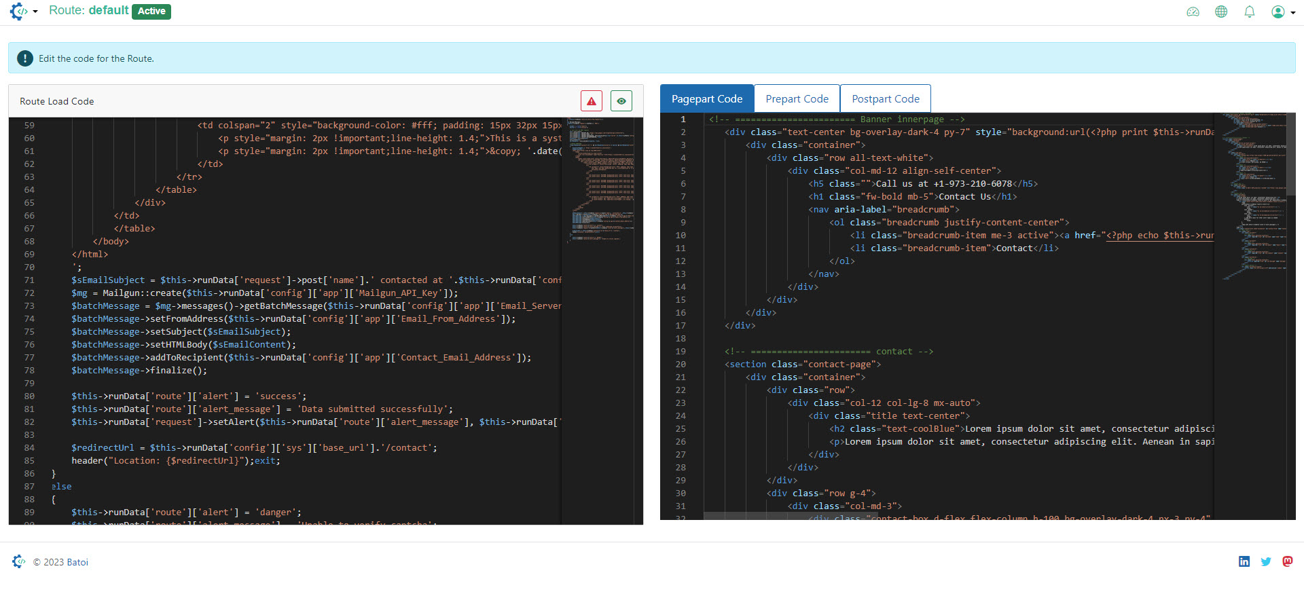Click the nav aria-label="breadcrumb" line

pos(884,210)
